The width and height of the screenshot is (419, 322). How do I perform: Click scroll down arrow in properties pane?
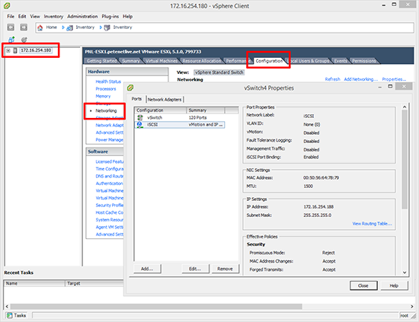pos(405,273)
